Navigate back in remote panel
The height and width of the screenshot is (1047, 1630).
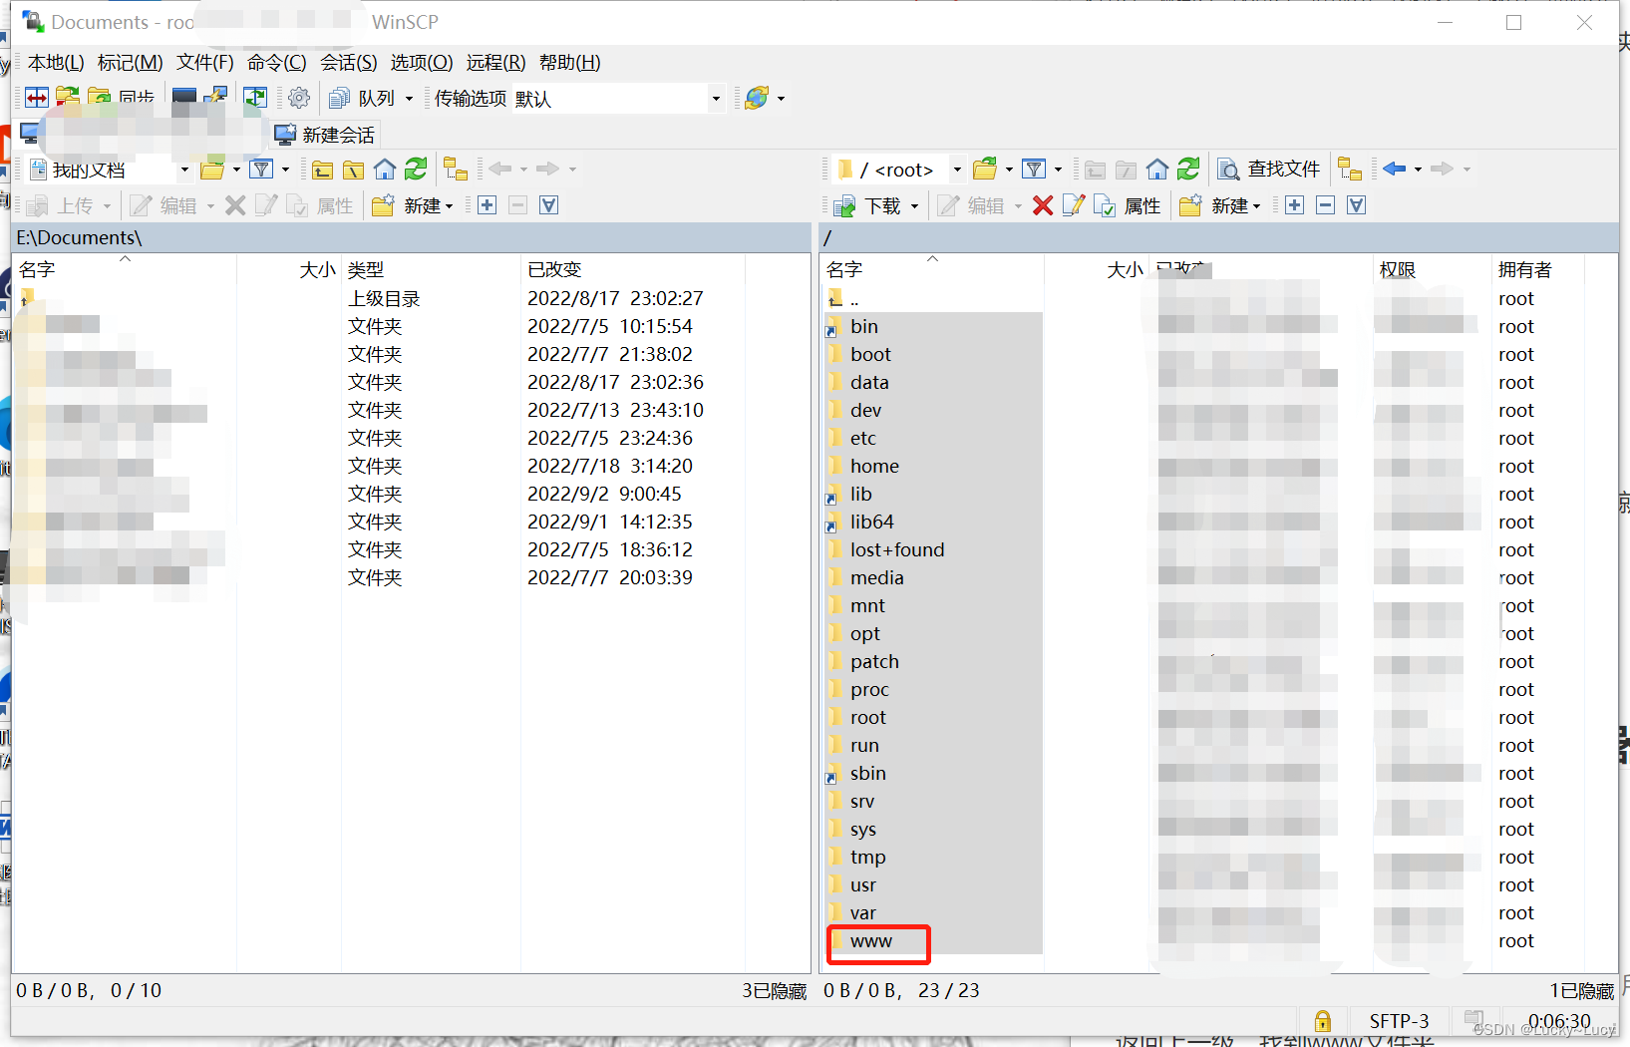(1395, 169)
